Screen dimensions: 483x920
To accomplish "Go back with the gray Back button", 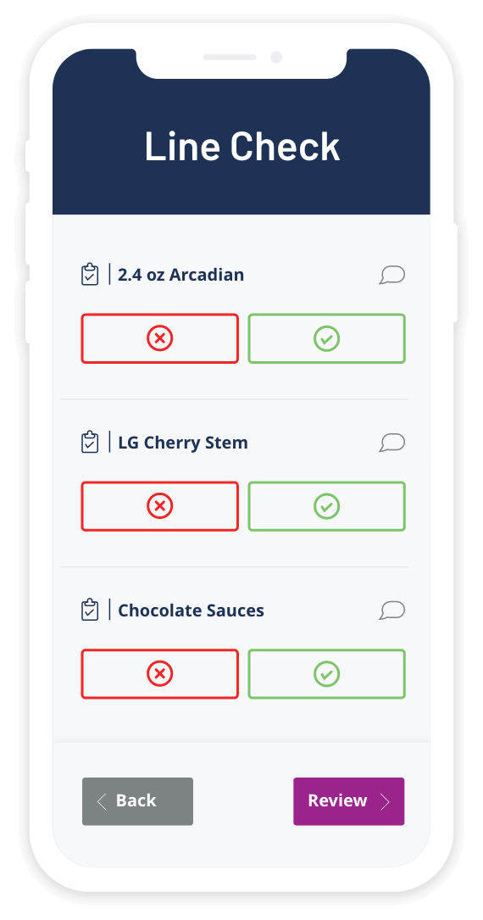I will [137, 801].
